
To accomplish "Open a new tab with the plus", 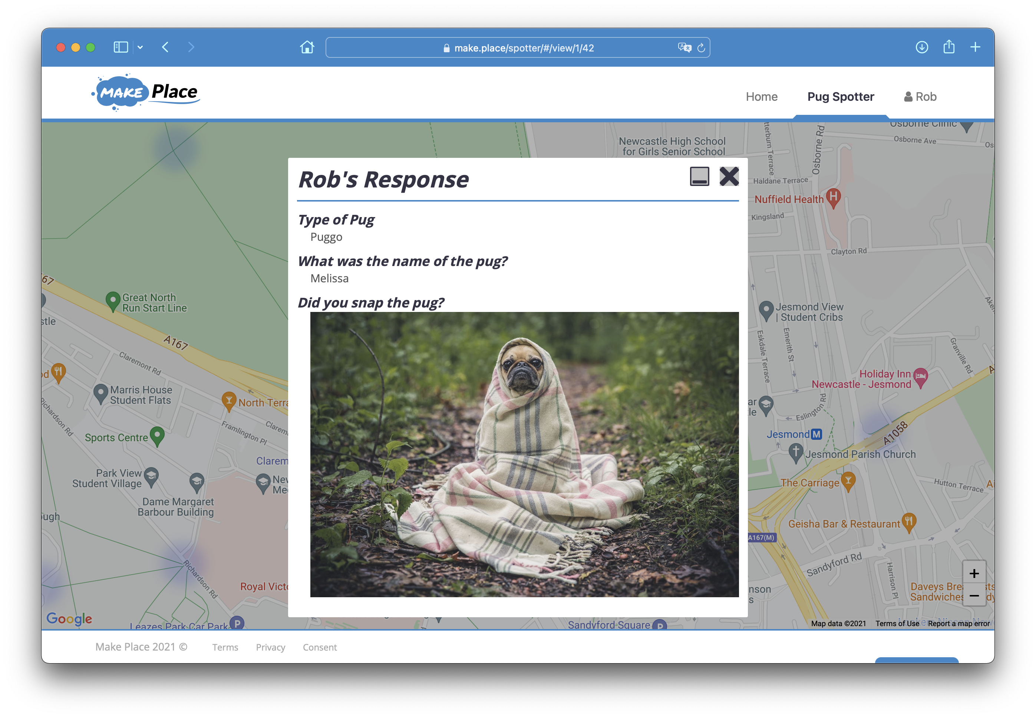I will click(975, 47).
